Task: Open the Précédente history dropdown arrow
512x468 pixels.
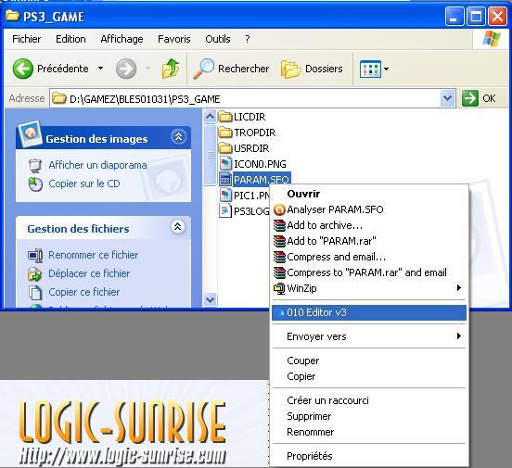Action: (100, 69)
